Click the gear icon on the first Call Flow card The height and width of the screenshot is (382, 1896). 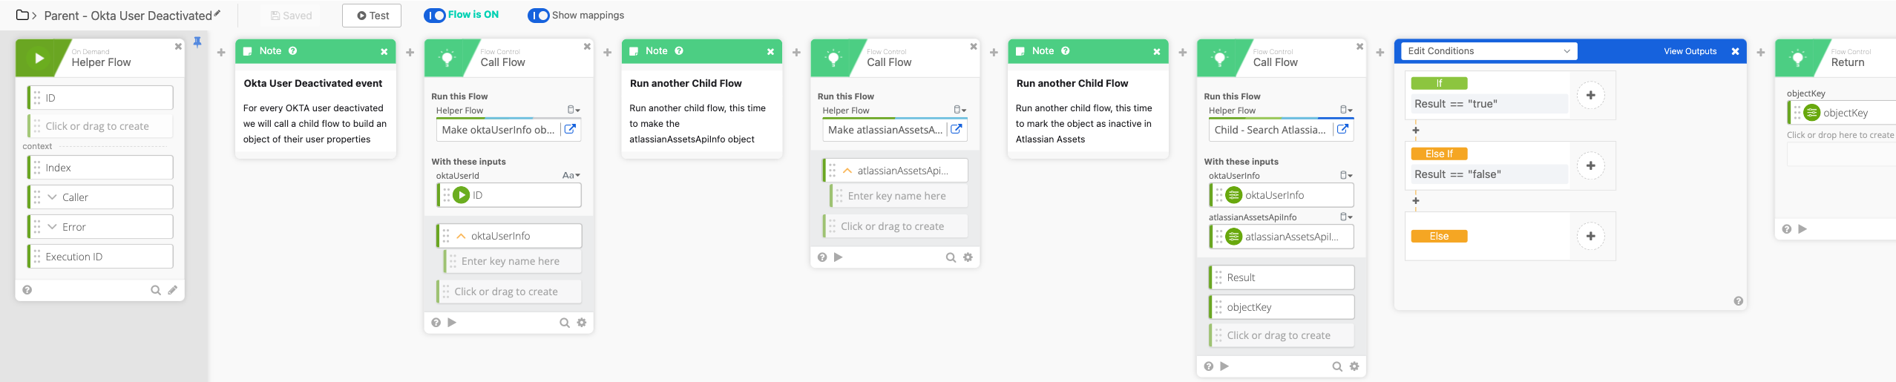tap(582, 323)
